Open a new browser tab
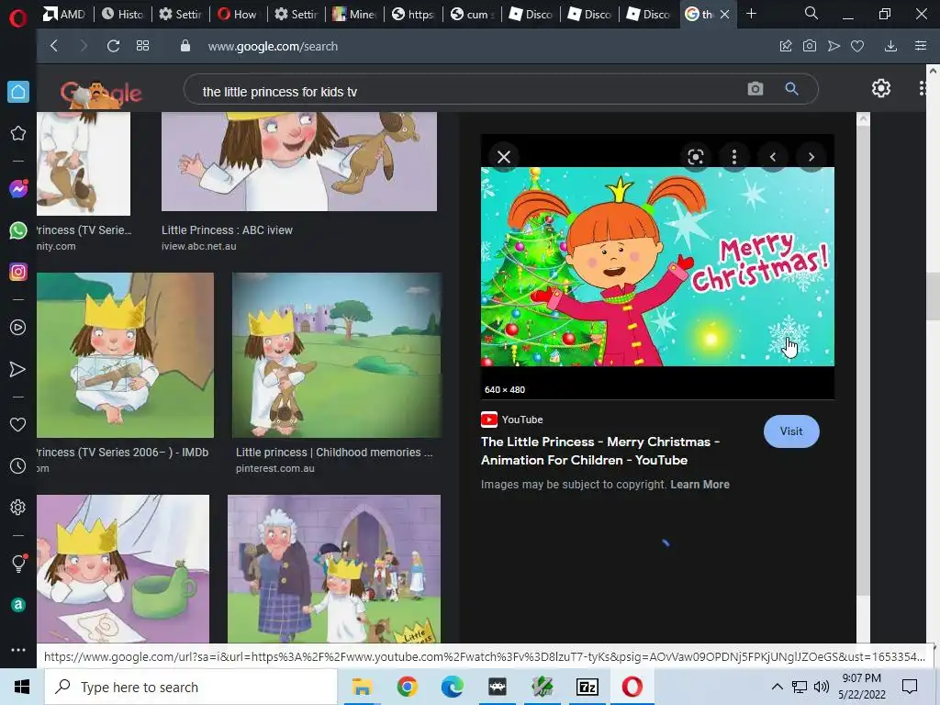This screenshot has width=940, height=705. (x=751, y=13)
